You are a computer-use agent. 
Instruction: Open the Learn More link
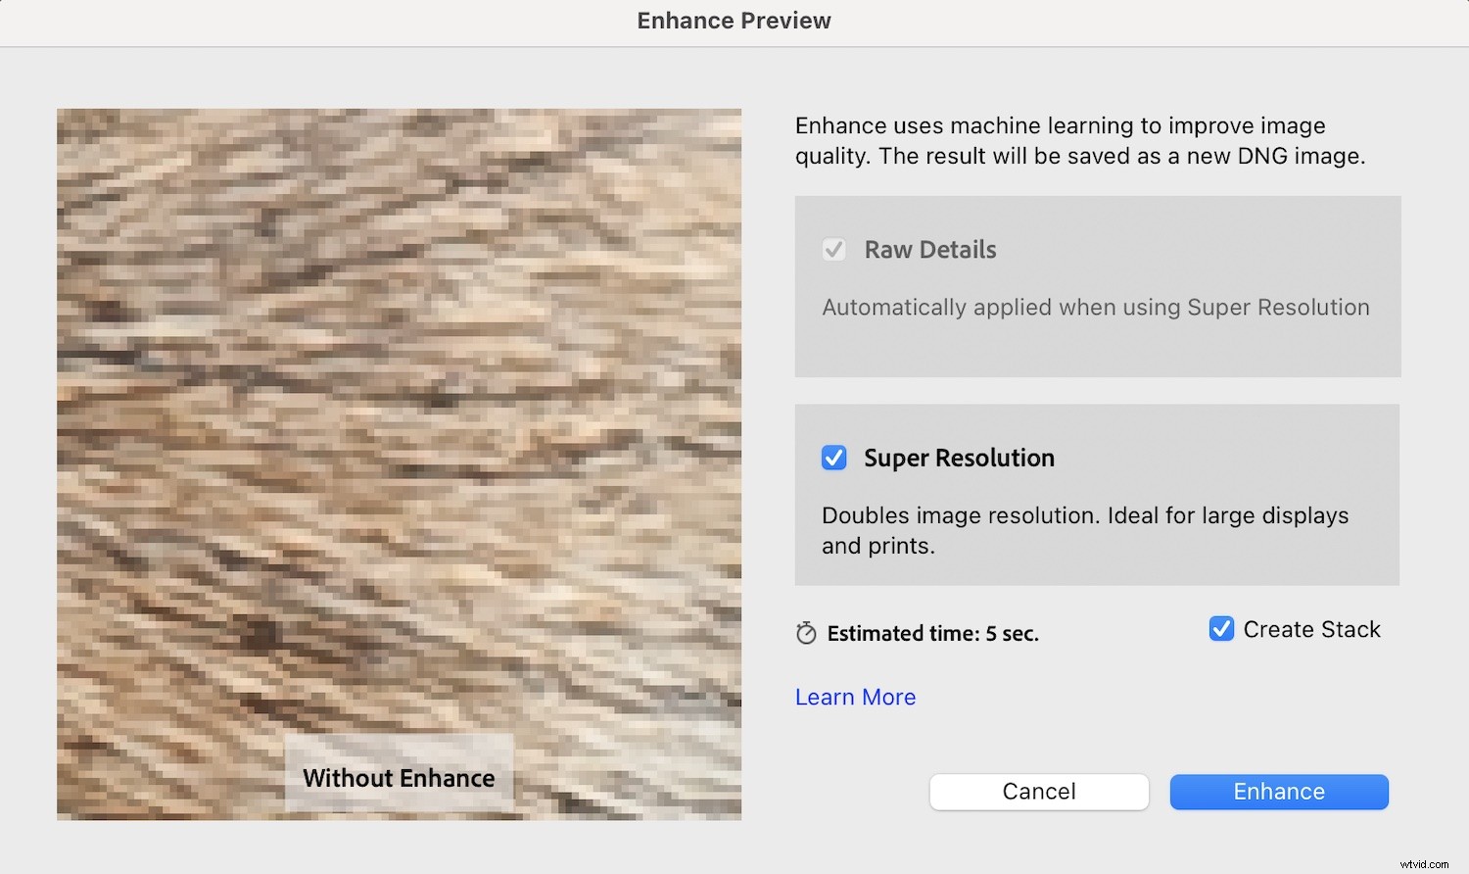855,697
